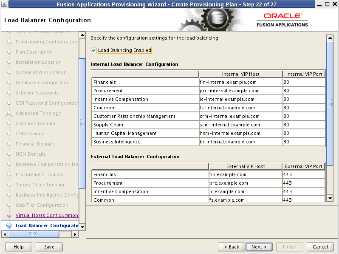Edit External VIP Port for Procurement

[304, 183]
